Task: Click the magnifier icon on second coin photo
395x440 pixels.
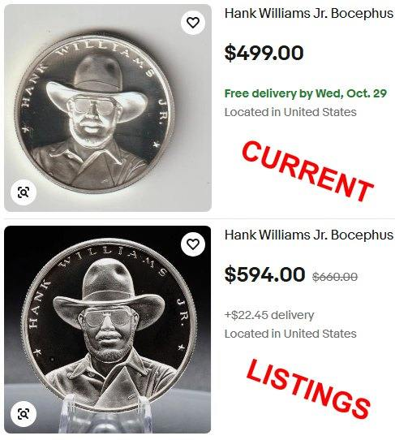Action: click(x=24, y=414)
